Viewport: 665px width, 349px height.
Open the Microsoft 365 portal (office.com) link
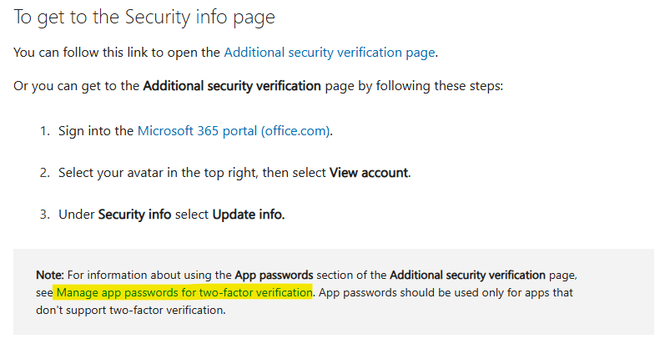pos(234,131)
